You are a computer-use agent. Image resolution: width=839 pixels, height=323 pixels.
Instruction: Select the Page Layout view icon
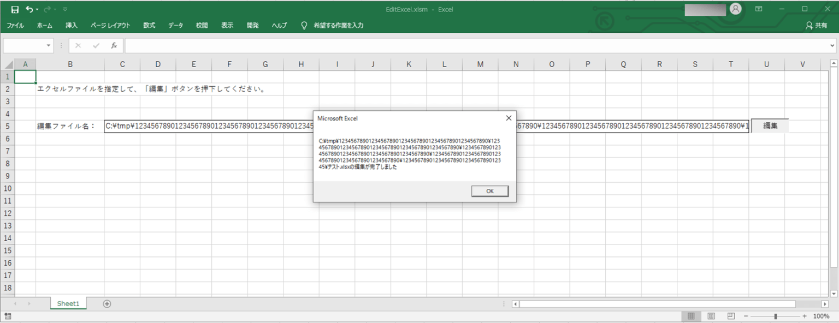click(711, 316)
